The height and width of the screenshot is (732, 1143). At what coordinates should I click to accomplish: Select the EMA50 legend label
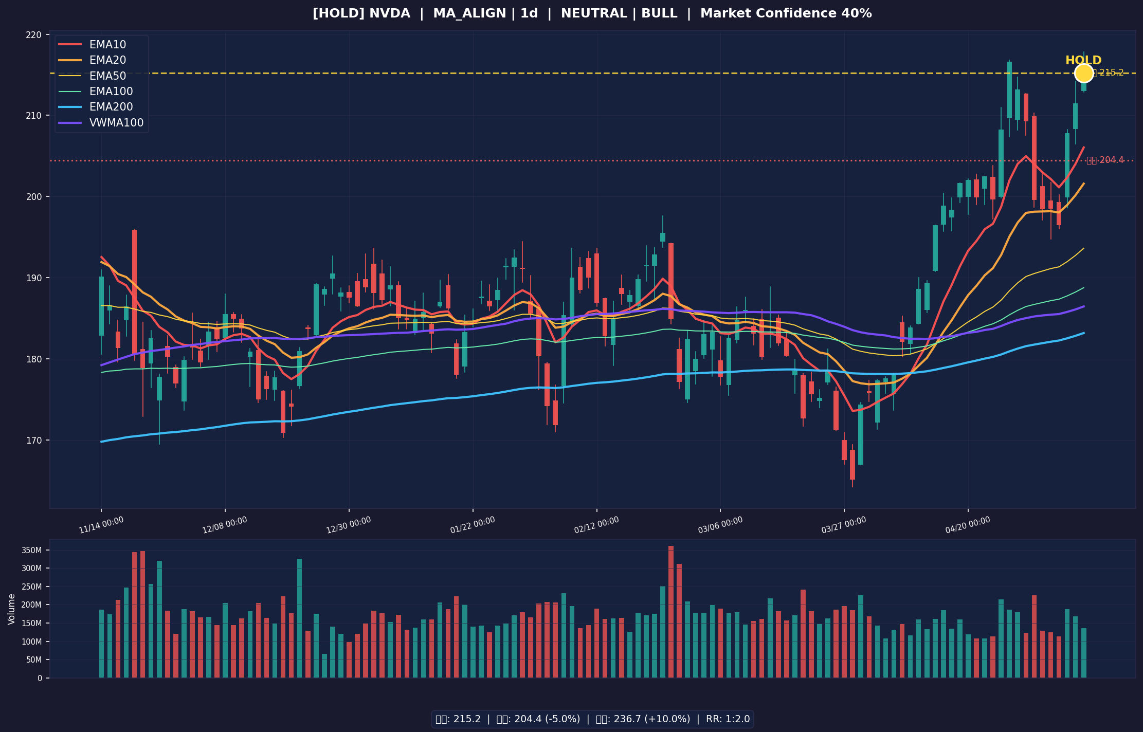tap(107, 76)
